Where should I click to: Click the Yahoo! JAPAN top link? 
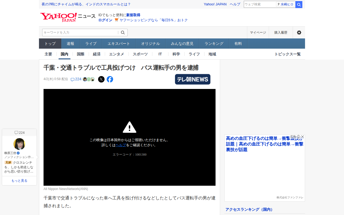tap(215, 4)
